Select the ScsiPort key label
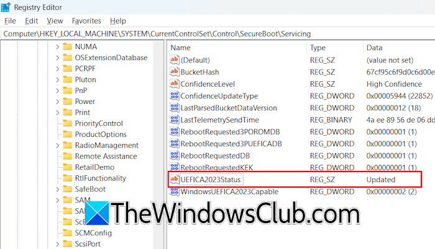Image resolution: width=435 pixels, height=249 pixels. pyautogui.click(x=88, y=244)
